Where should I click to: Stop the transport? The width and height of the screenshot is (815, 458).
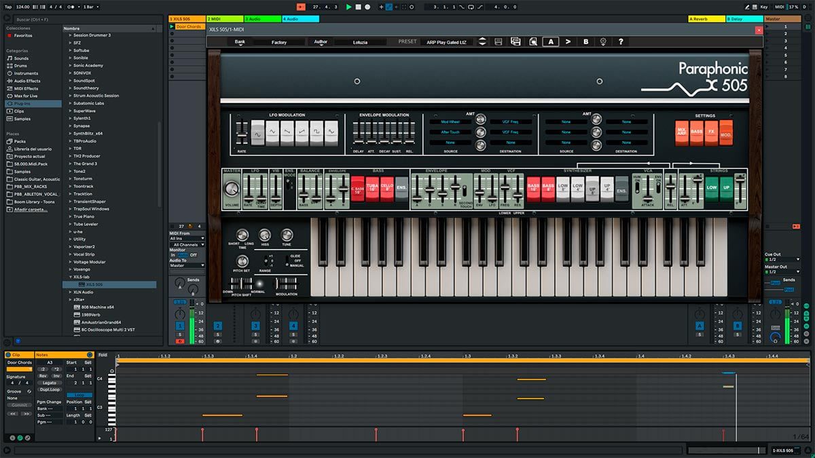point(359,7)
